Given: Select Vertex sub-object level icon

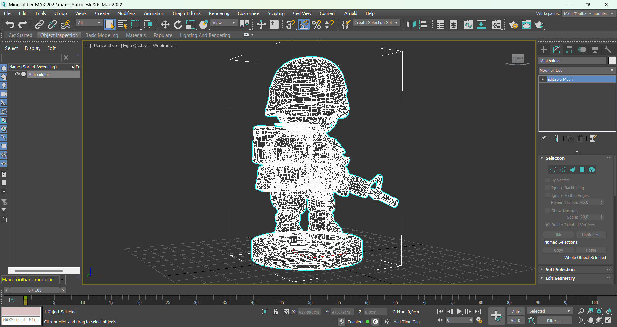Looking at the screenshot, I should 553,170.
